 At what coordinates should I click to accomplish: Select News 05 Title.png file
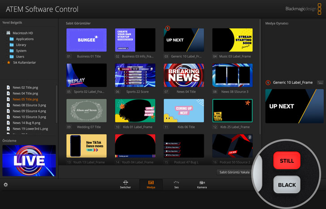tap(25, 99)
